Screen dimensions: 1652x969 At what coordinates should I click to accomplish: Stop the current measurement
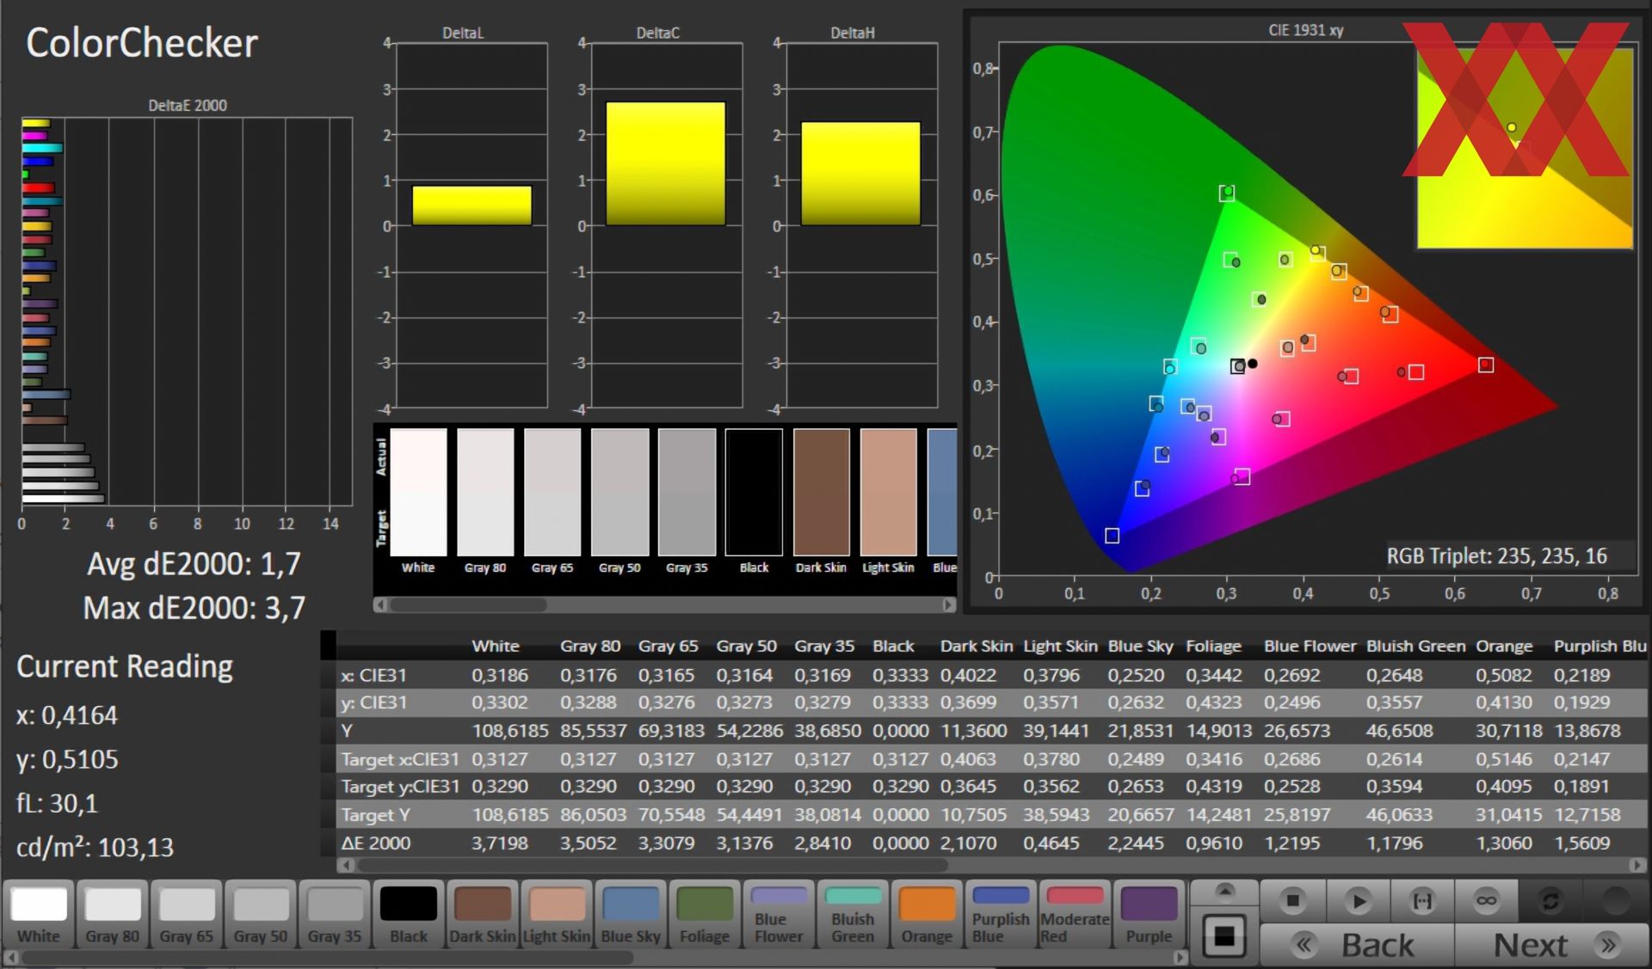pyautogui.click(x=1291, y=901)
